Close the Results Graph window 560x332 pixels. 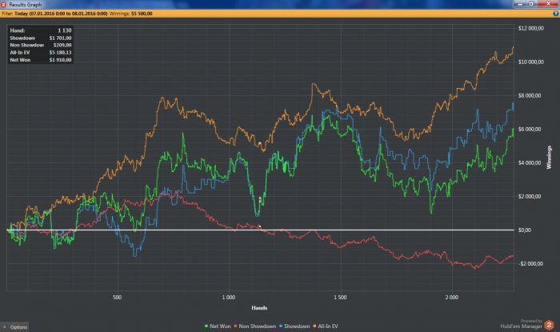click(x=548, y=3)
